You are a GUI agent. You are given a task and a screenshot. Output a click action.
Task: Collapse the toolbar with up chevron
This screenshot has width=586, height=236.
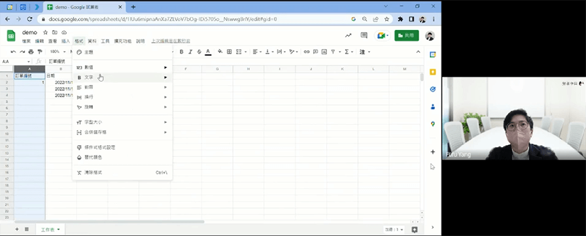tap(418, 52)
